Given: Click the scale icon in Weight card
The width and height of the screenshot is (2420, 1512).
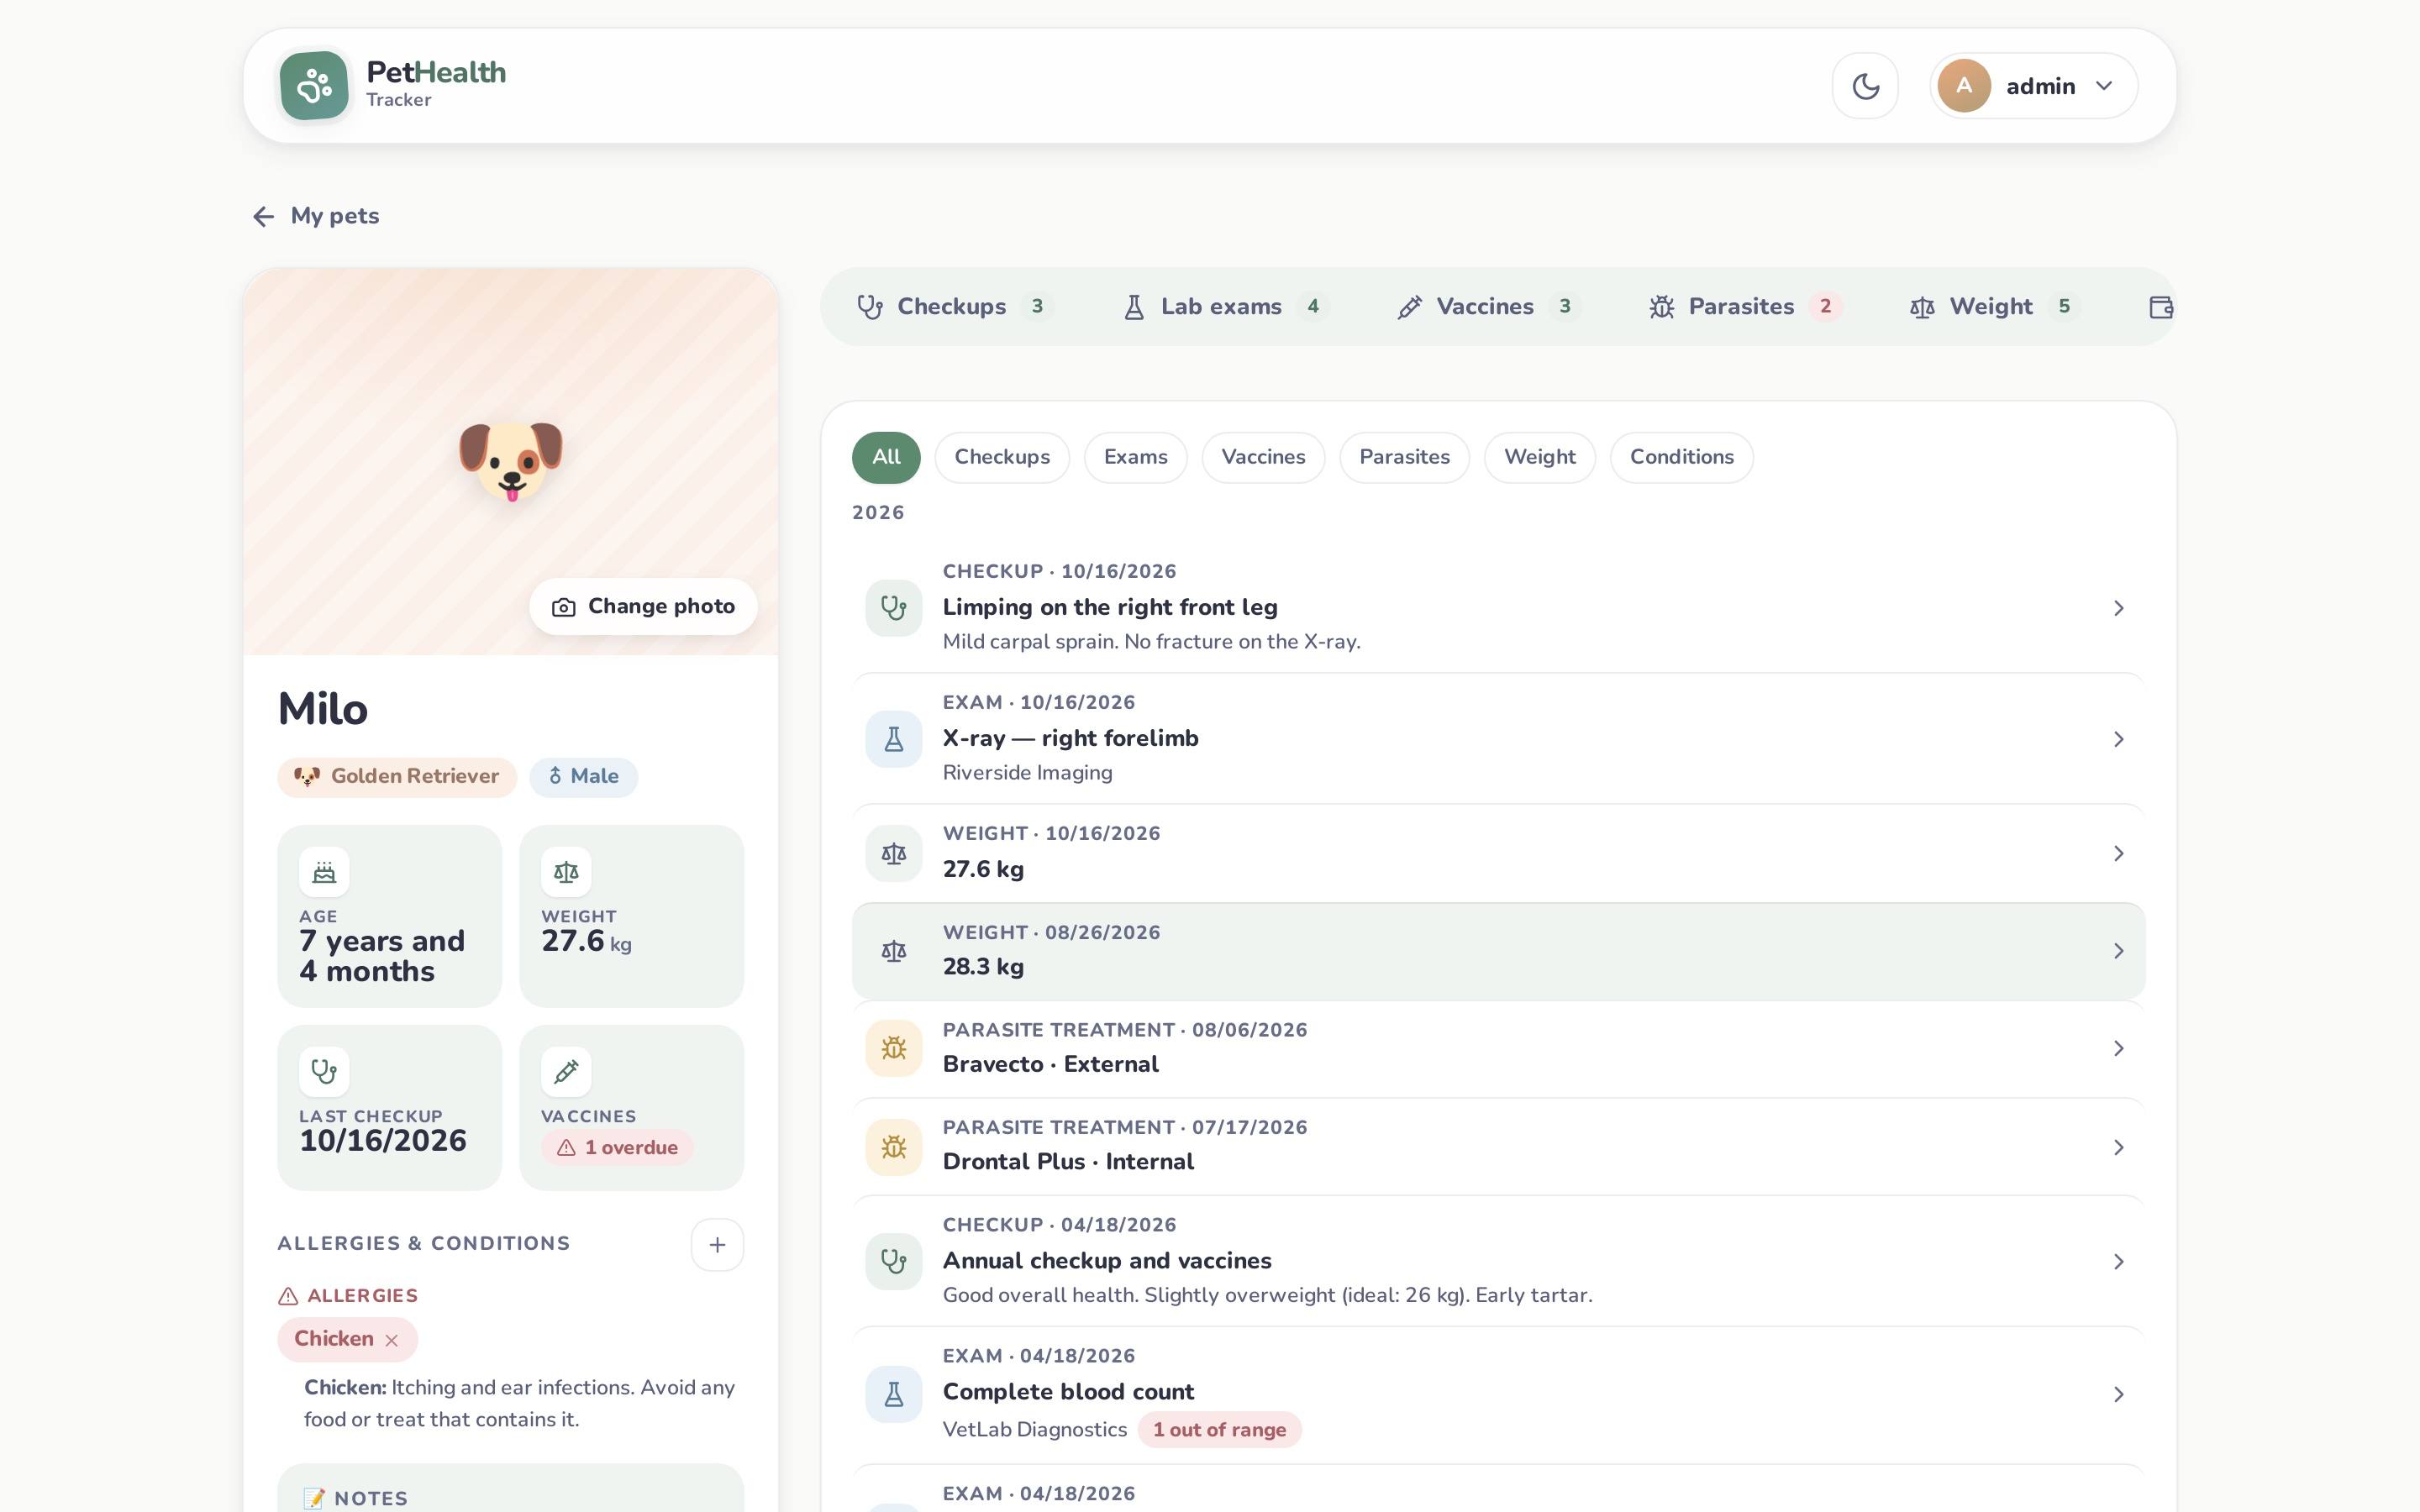Looking at the screenshot, I should pyautogui.click(x=566, y=872).
